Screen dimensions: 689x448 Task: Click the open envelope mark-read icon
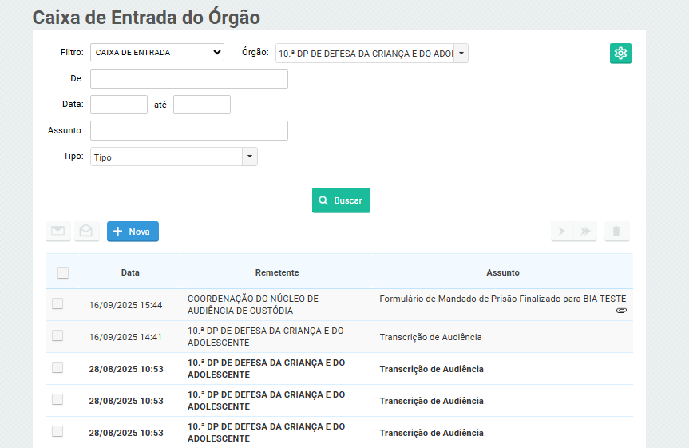pos(86,232)
